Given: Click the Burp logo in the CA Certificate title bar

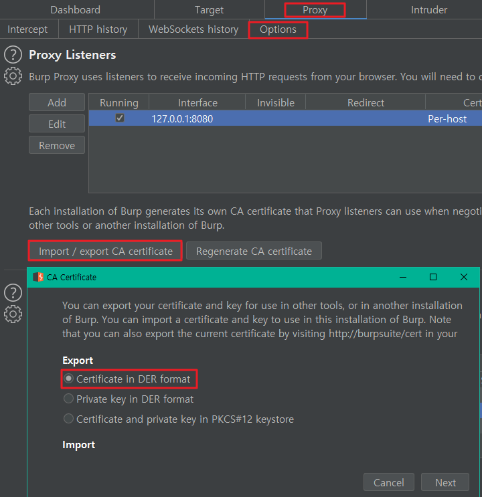Looking at the screenshot, I should tap(38, 277).
